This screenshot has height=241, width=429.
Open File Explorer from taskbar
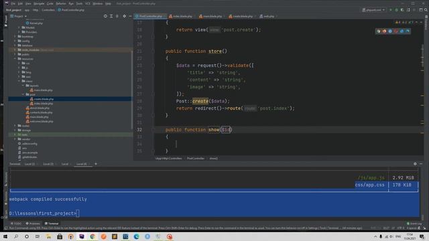click(x=48, y=236)
